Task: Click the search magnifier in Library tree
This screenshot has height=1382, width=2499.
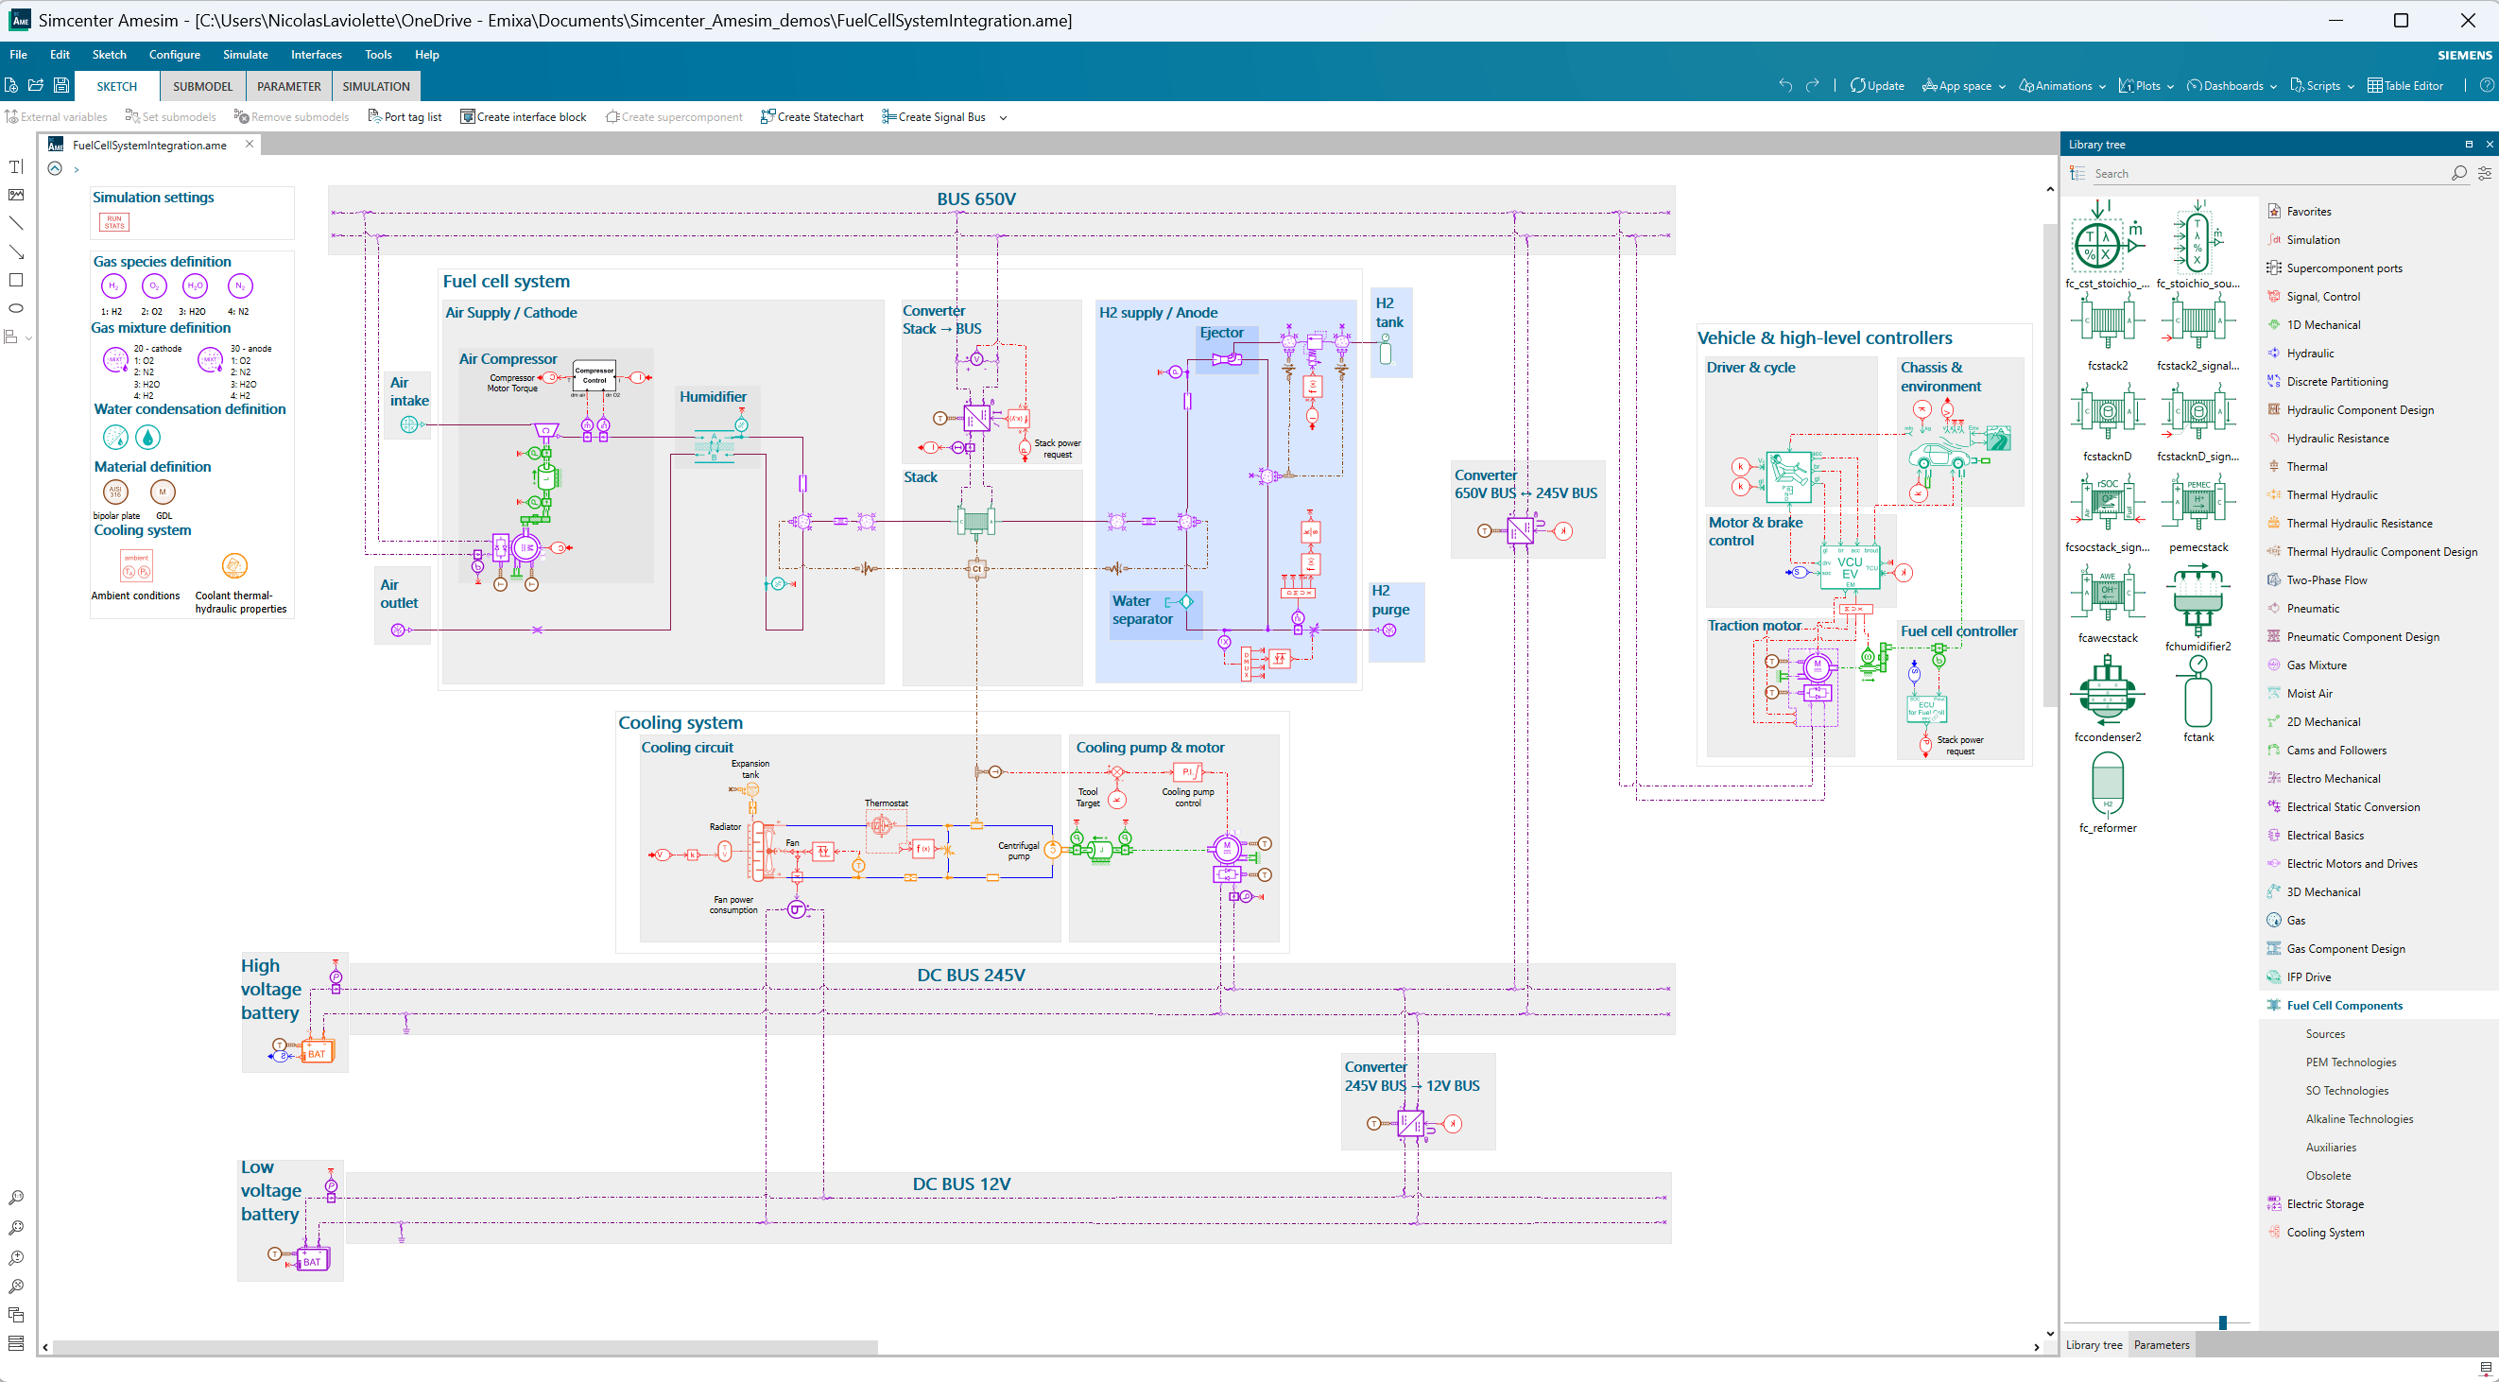Action: point(2458,174)
